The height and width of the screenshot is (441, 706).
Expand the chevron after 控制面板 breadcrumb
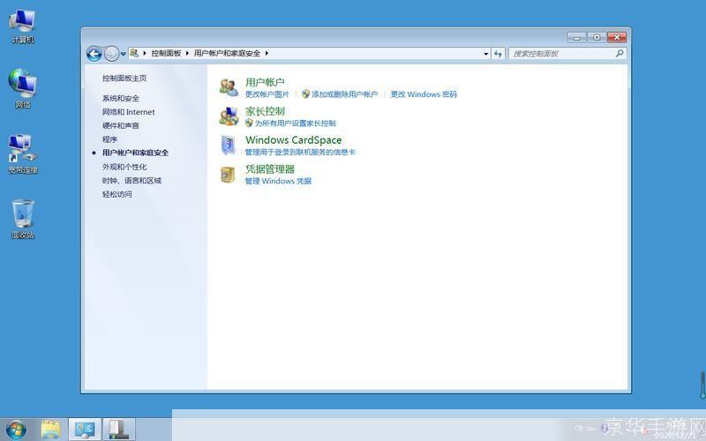tap(187, 53)
